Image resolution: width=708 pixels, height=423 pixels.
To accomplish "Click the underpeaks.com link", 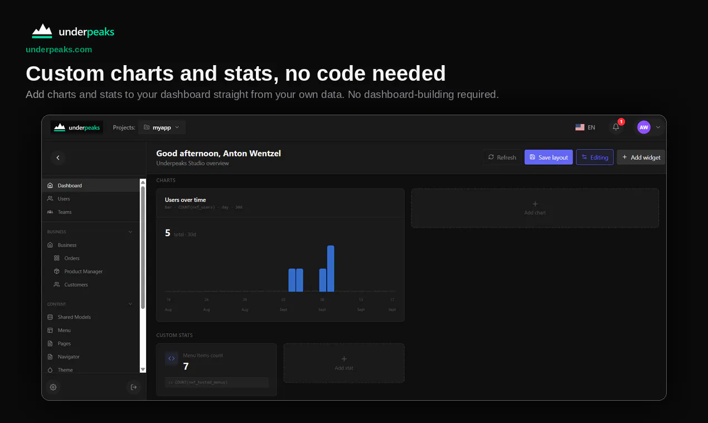I will (59, 50).
